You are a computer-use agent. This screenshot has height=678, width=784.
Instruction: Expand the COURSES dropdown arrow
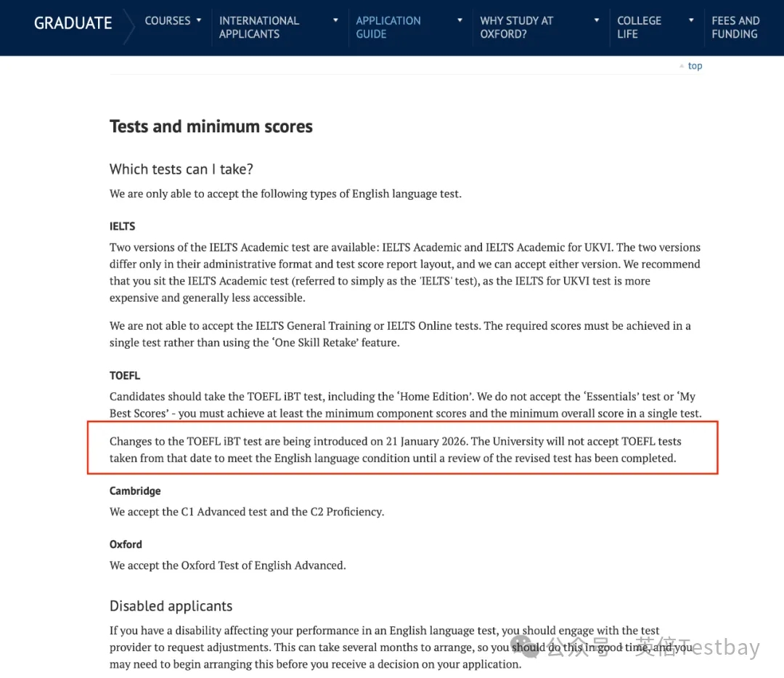click(x=199, y=20)
